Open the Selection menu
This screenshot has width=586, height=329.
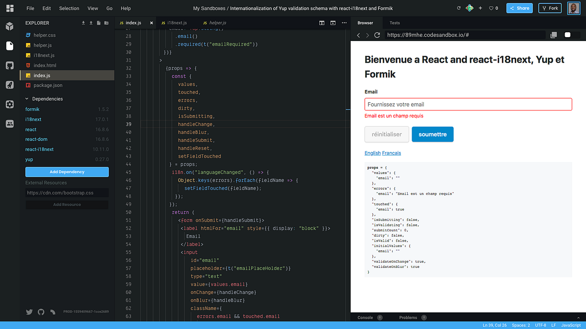pos(69,8)
